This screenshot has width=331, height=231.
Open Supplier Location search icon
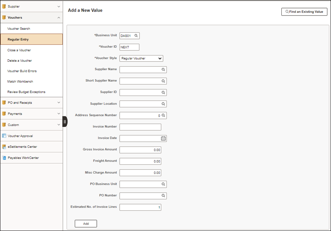coord(163,104)
